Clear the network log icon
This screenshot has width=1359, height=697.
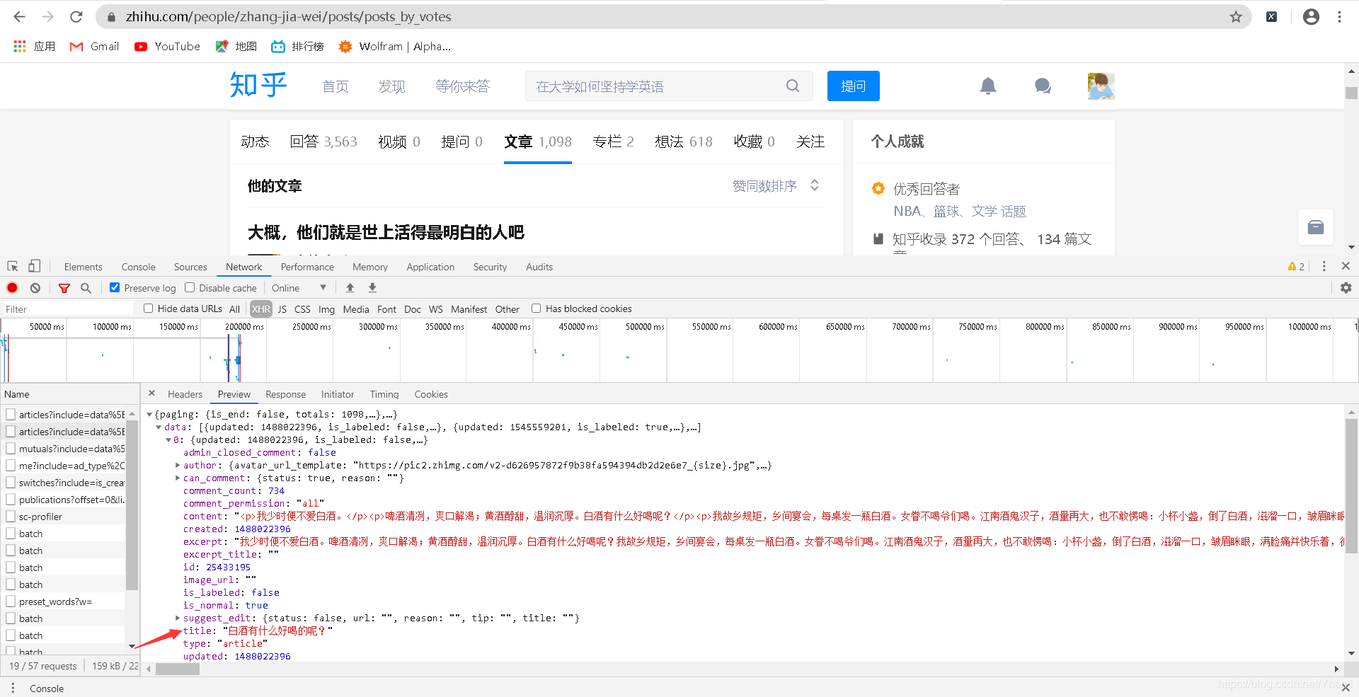tap(35, 287)
